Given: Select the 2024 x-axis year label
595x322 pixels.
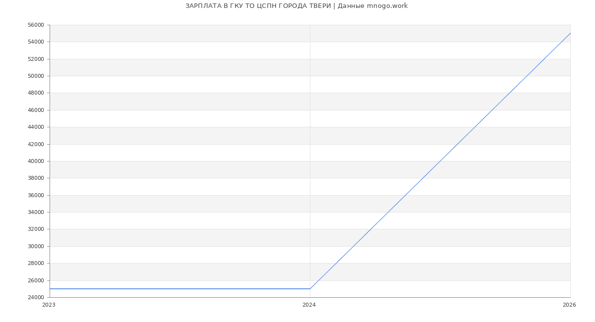Looking at the screenshot, I should tap(309, 305).
